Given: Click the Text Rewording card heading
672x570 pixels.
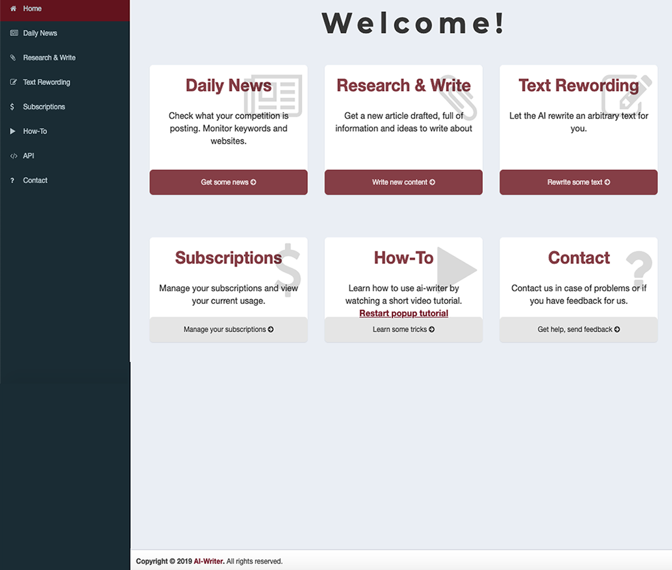Looking at the screenshot, I should (579, 85).
